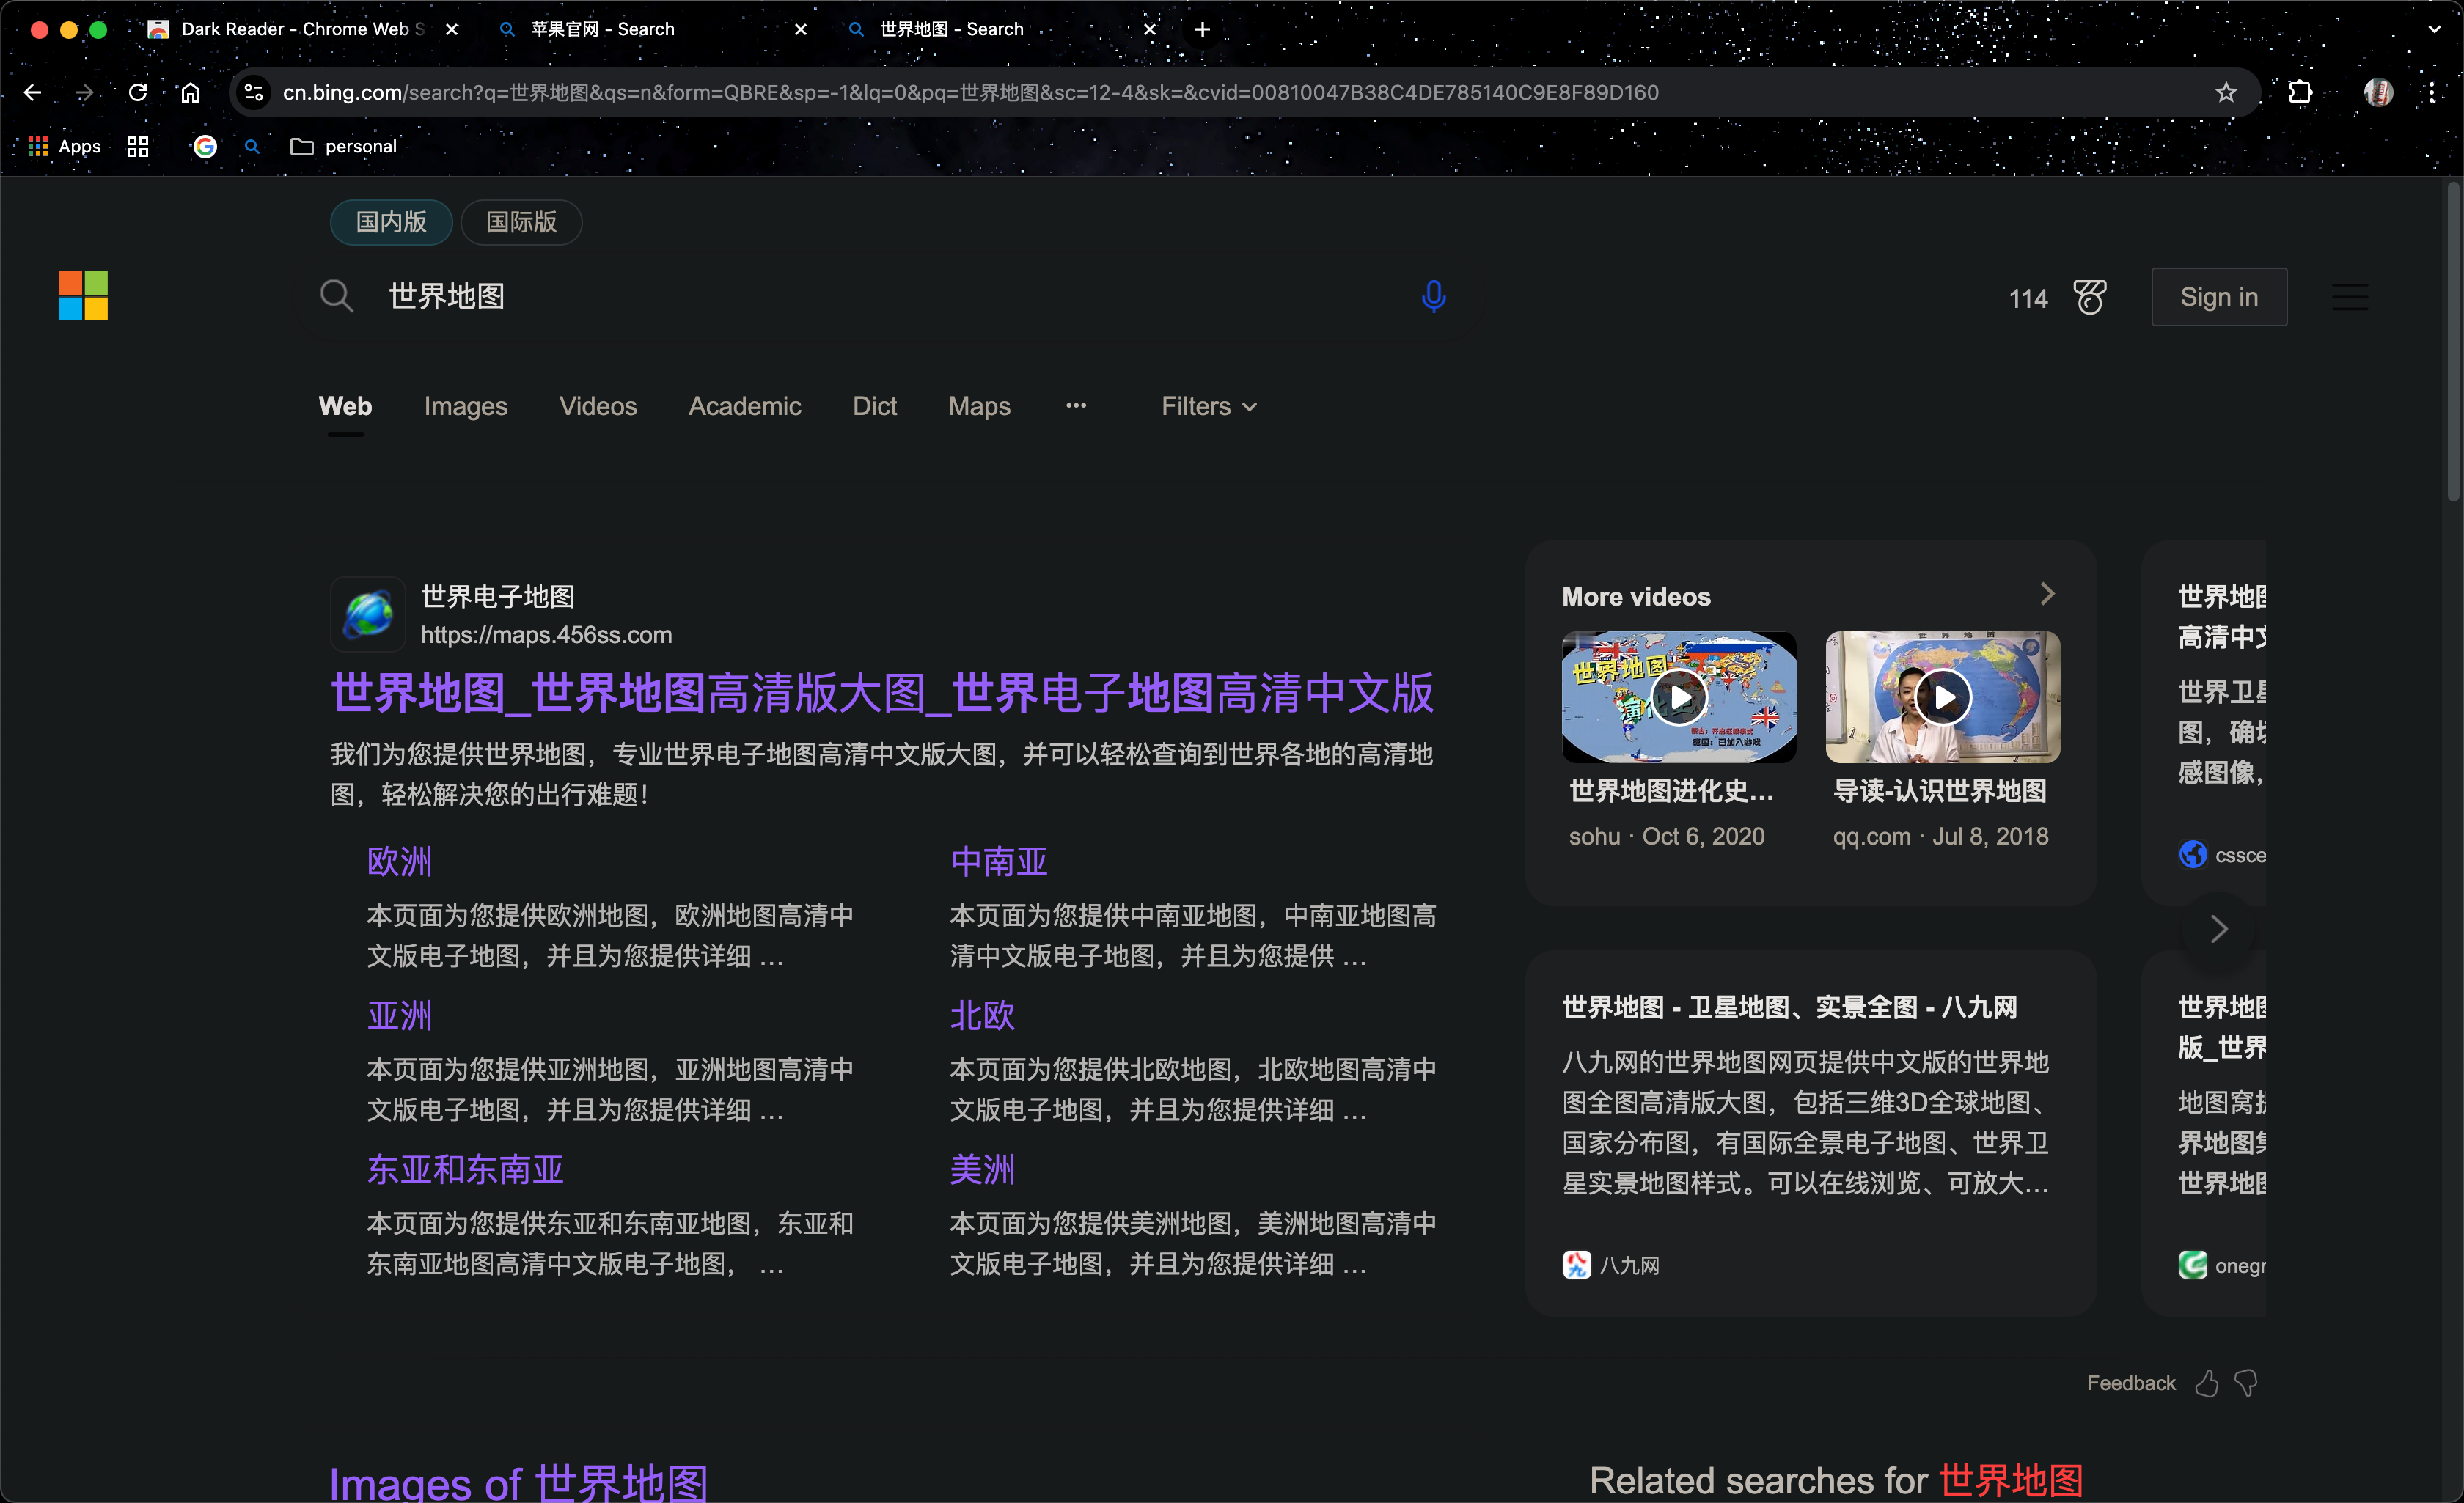Play the 世界地图进化史 video thumbnail
Image resolution: width=2464 pixels, height=1503 pixels.
point(1678,697)
